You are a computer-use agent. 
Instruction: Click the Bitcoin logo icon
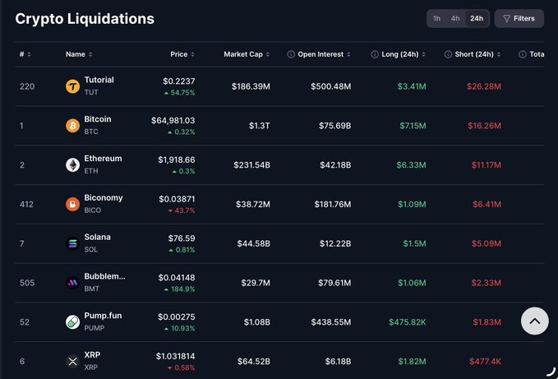click(x=72, y=126)
